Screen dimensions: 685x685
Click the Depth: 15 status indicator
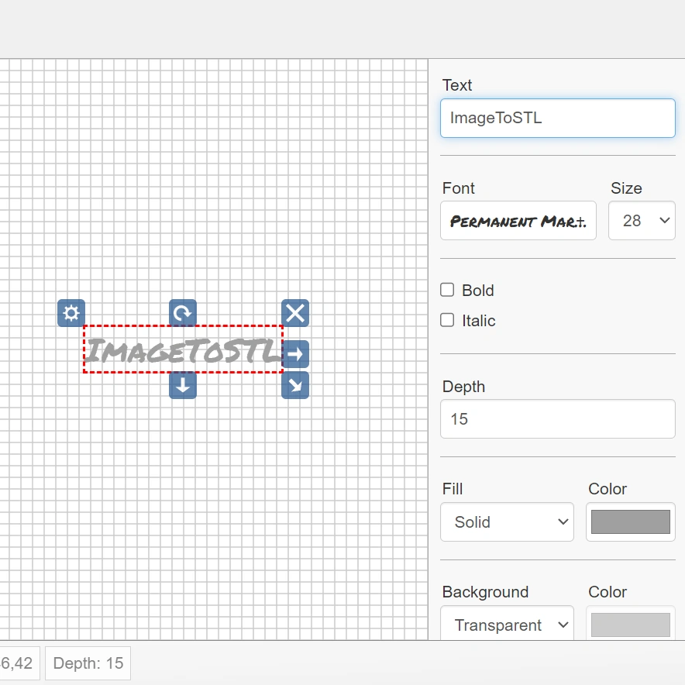coord(88,663)
